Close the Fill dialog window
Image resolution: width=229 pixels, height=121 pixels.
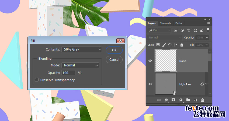120,41
